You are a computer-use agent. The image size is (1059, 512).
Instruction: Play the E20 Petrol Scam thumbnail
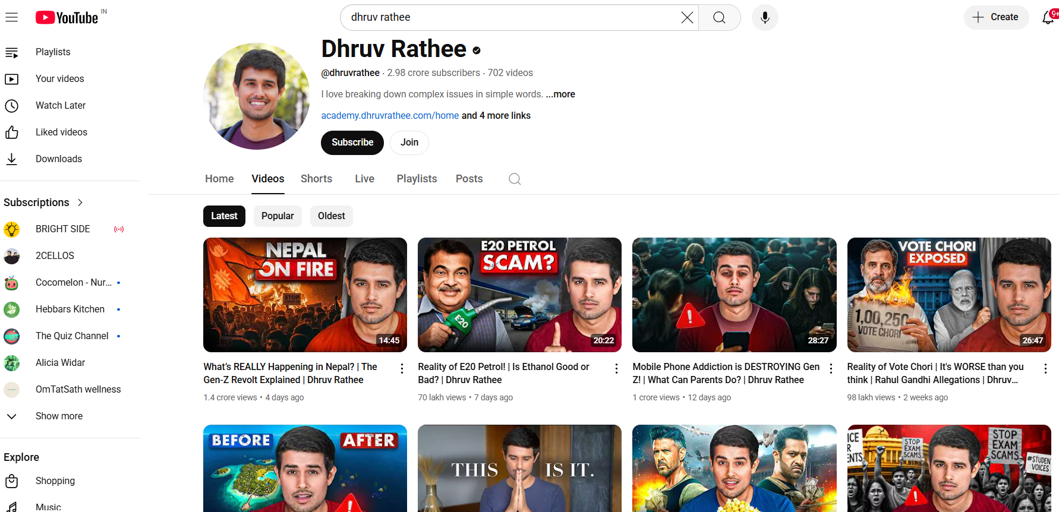(519, 295)
